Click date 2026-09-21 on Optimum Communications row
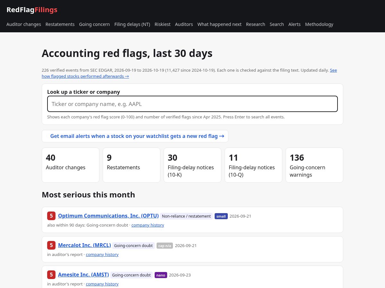The width and height of the screenshot is (385, 288). (x=240, y=216)
